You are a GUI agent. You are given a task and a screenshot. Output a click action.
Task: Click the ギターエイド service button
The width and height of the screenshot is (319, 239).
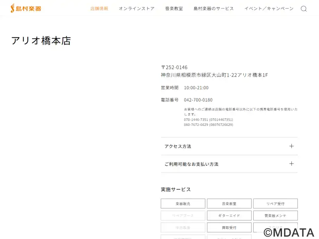point(229,215)
